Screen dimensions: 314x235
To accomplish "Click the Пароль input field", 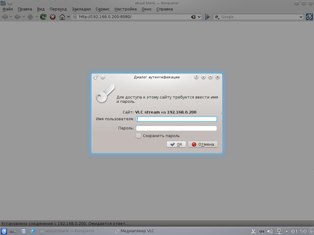I will pos(176,128).
